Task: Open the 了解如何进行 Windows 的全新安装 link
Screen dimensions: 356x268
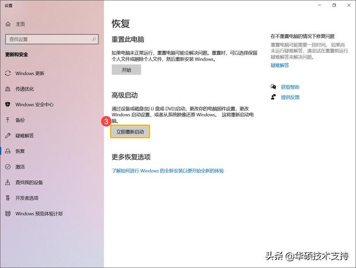Action: point(167,171)
